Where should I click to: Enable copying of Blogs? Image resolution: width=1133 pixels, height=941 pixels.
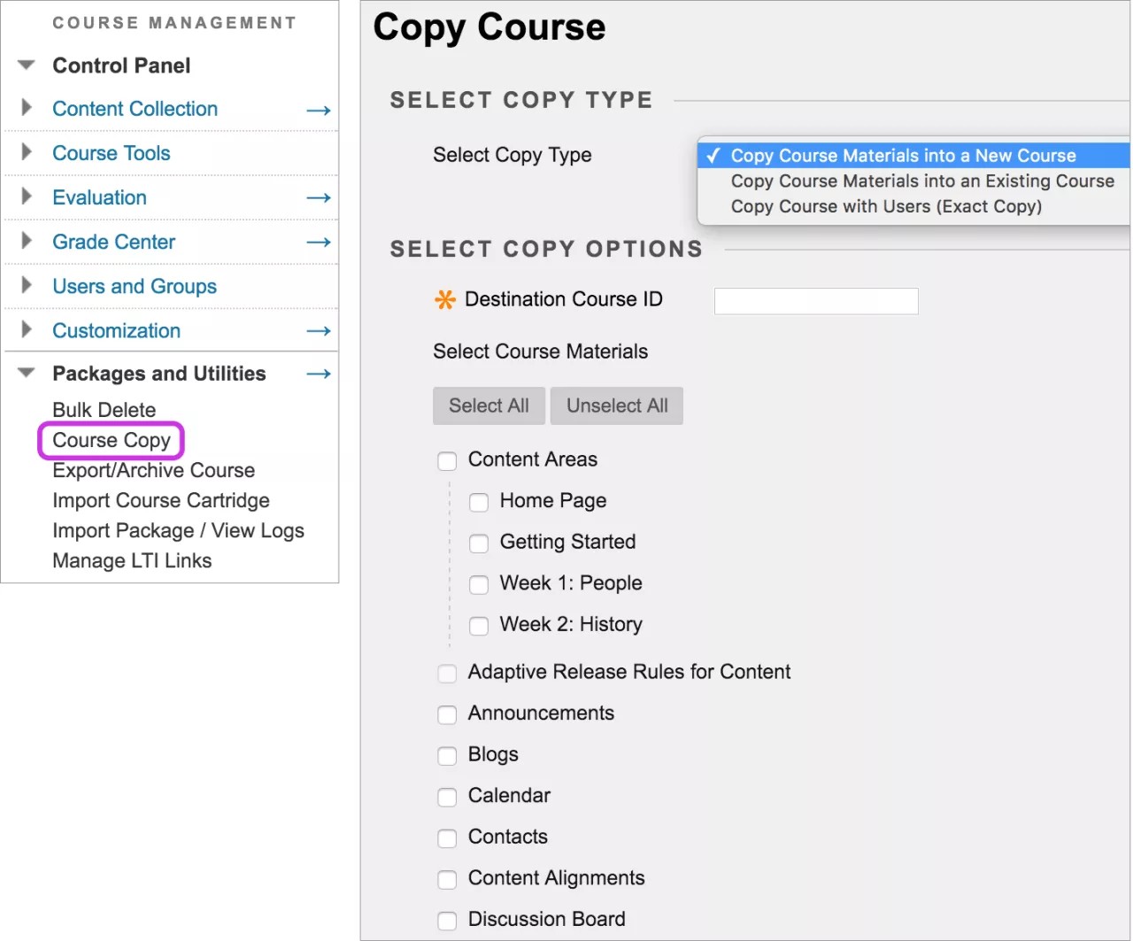tap(447, 756)
